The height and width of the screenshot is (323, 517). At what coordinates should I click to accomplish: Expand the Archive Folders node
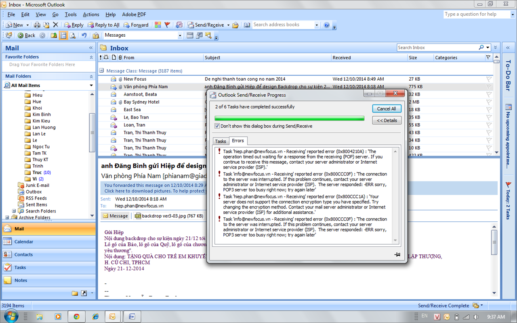click(7, 217)
